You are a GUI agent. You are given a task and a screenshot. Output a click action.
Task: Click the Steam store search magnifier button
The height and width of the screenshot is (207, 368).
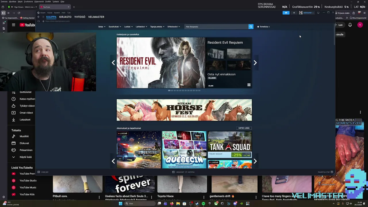click(251, 26)
